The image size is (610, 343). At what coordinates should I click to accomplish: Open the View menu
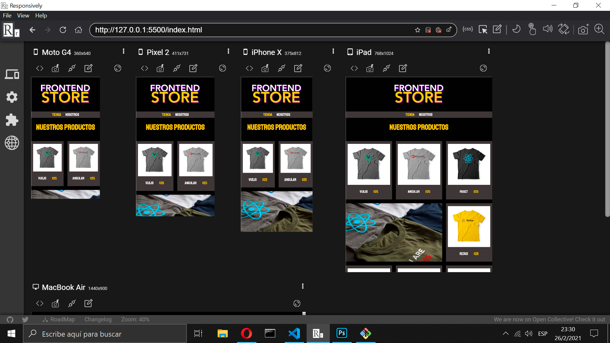point(23,15)
